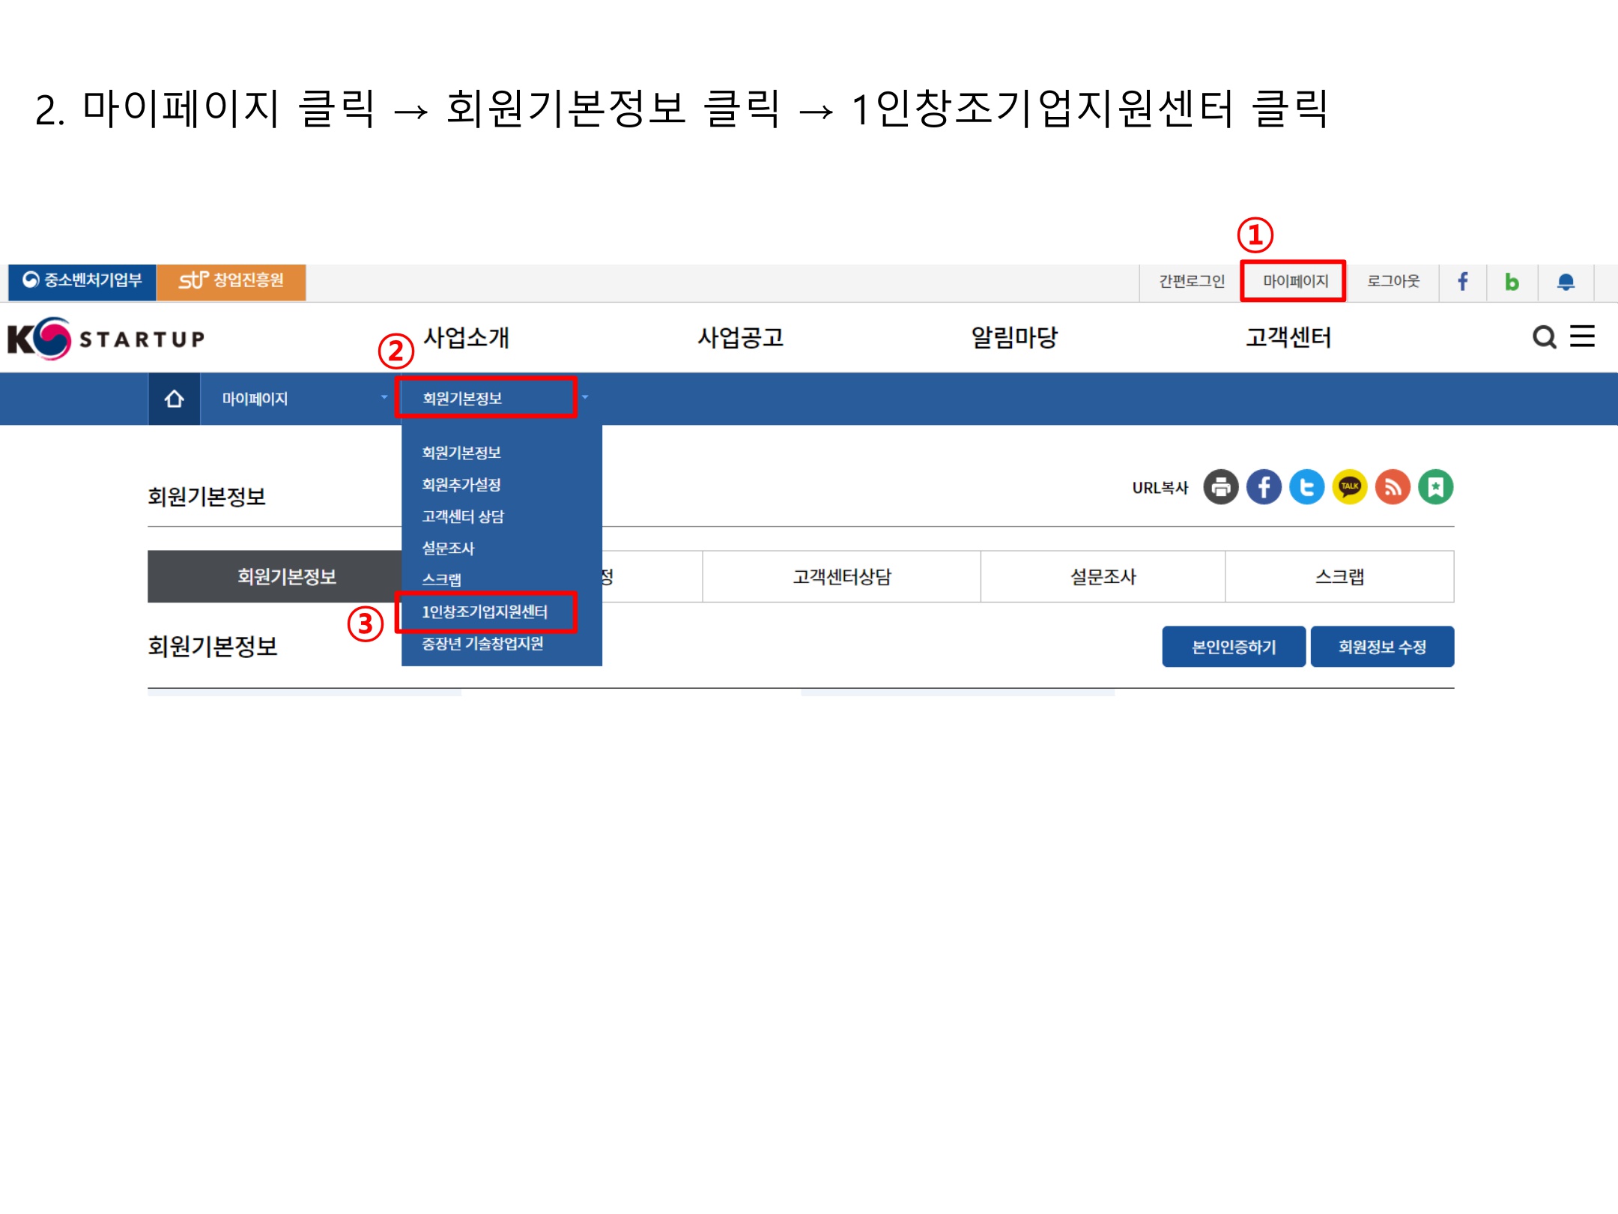Open the Naver blog 'b' icon

coord(1512,282)
